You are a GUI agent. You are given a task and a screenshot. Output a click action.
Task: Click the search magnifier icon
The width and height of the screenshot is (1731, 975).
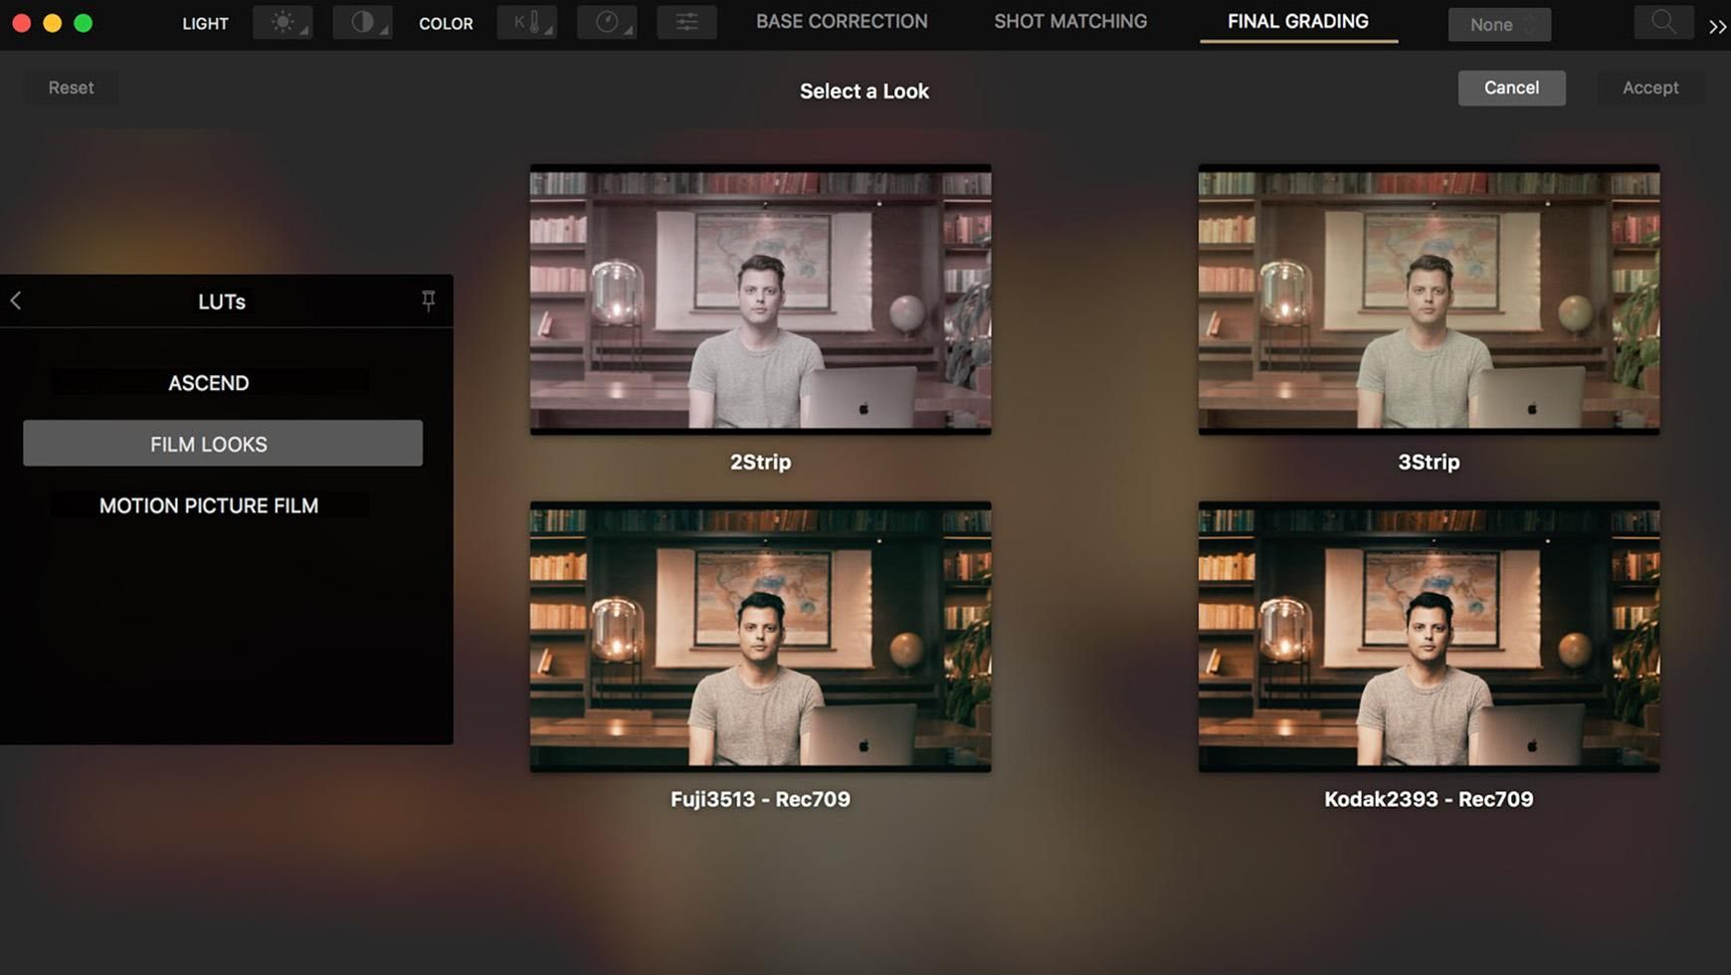(x=1662, y=23)
